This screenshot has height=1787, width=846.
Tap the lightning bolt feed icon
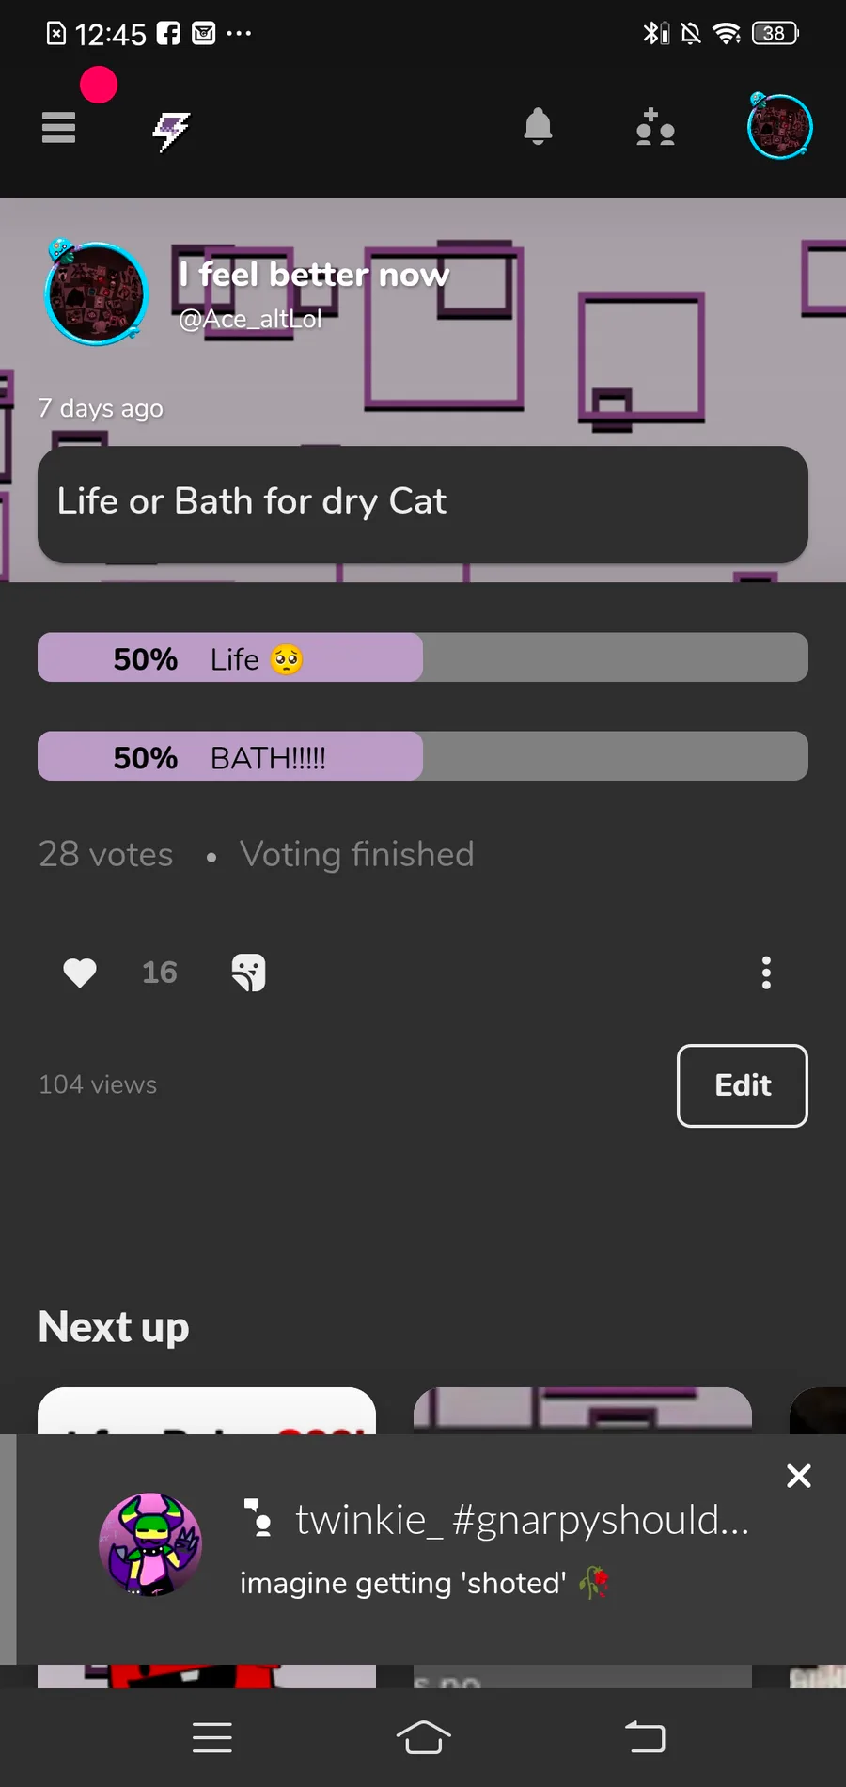point(172,131)
